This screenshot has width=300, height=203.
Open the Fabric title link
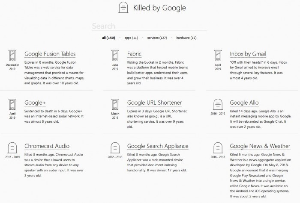pyautogui.click(x=134, y=54)
